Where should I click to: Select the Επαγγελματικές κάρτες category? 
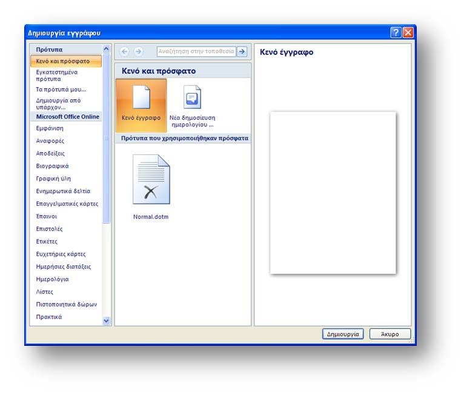(67, 204)
